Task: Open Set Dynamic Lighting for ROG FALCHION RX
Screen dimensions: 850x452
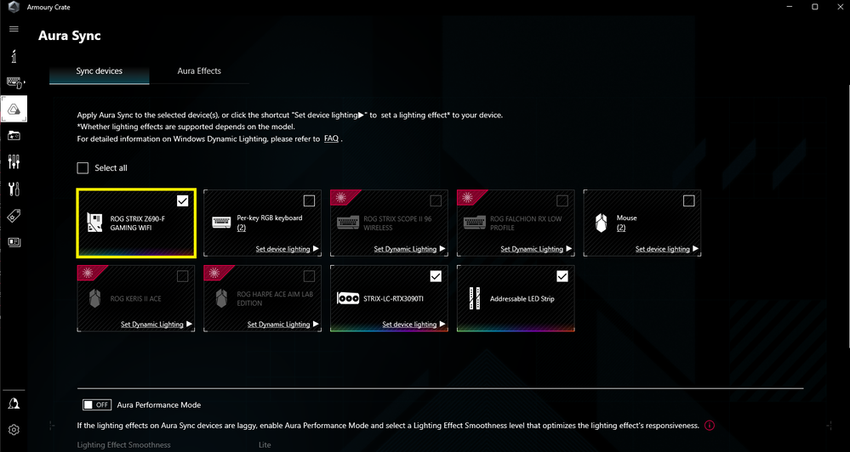Action: [536, 249]
